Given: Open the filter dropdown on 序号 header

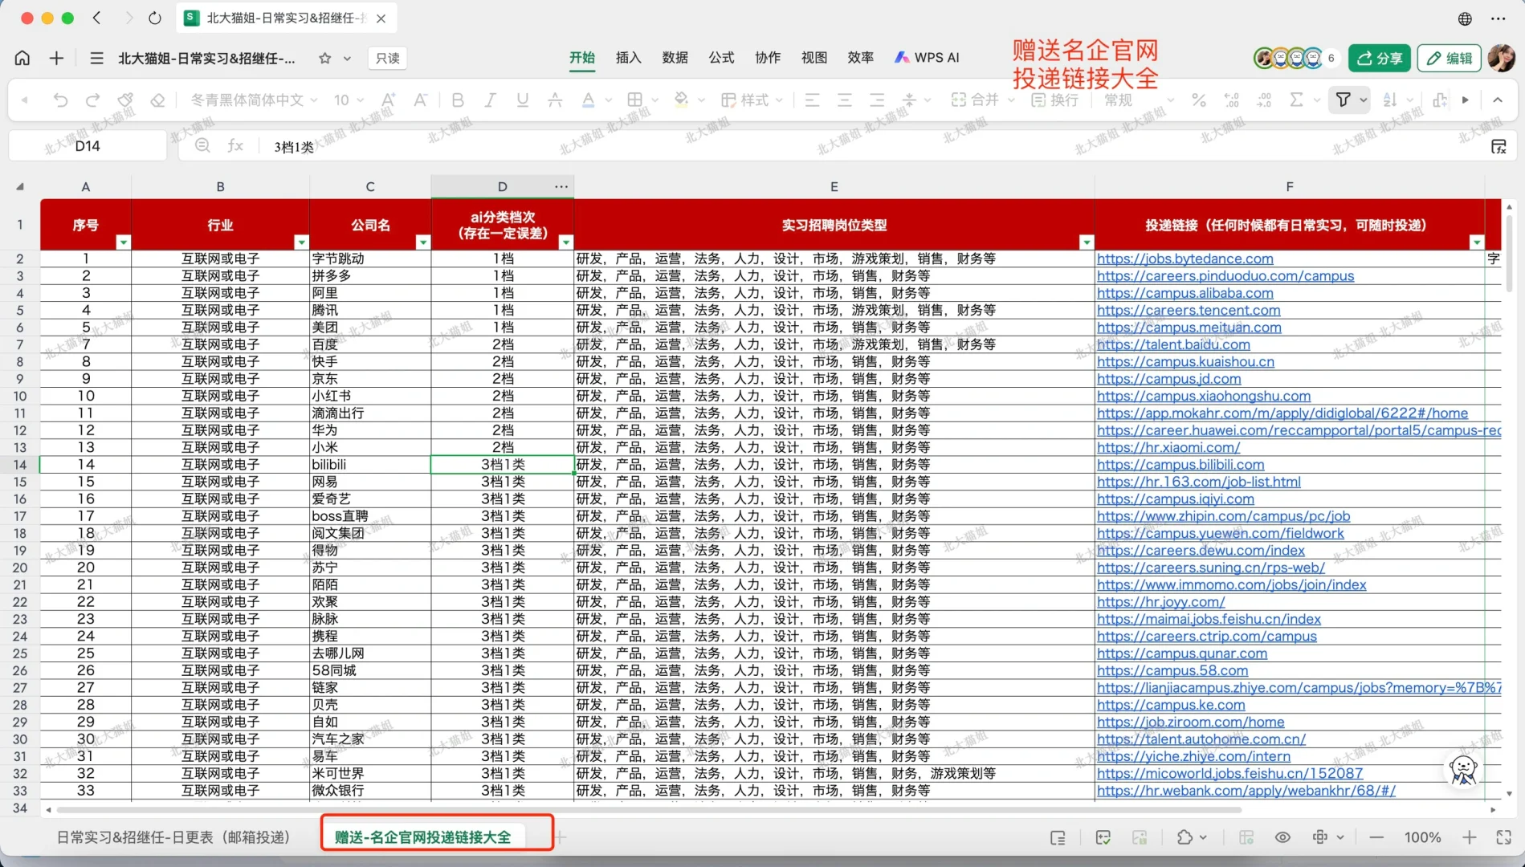Looking at the screenshot, I should pyautogui.click(x=123, y=242).
